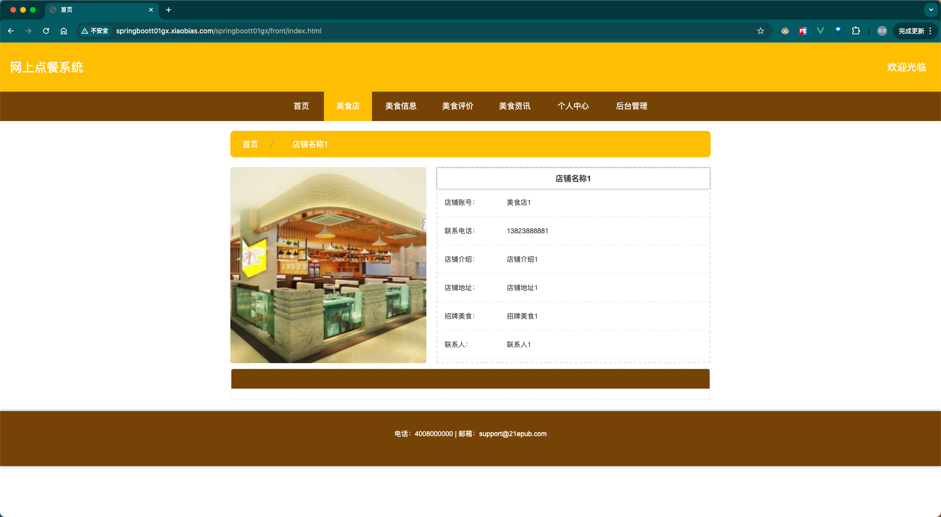Viewport: 941px width, 517px height.
Task: Open the monkey-face extension icon
Action: (x=785, y=31)
